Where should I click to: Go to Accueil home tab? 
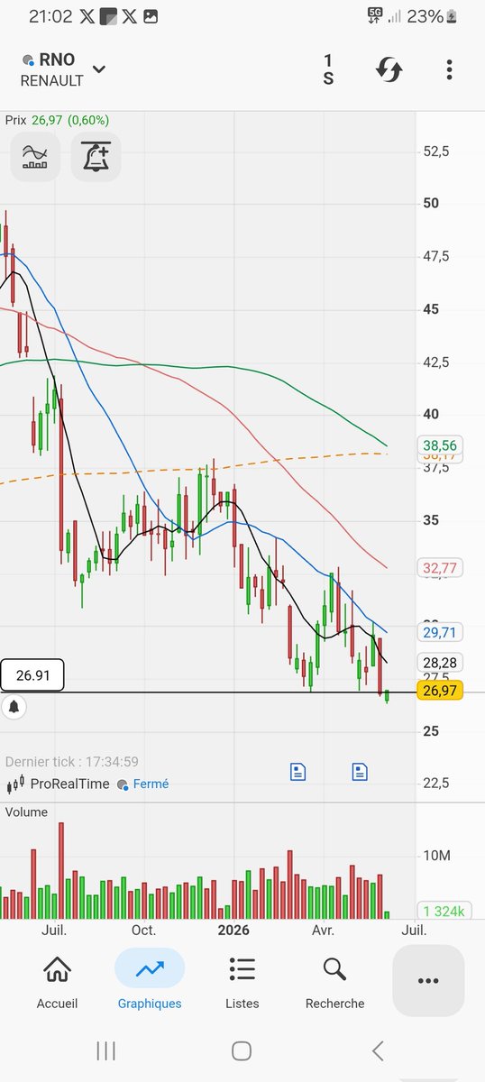tap(57, 981)
